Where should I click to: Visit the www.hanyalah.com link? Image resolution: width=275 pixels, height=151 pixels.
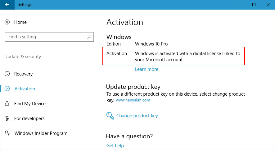(x=133, y=100)
